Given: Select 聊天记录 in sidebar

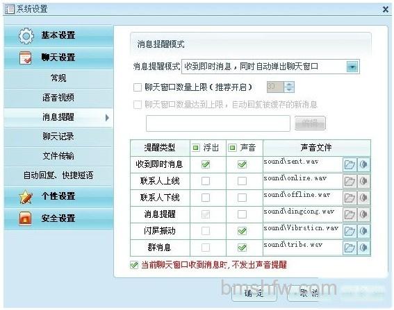Looking at the screenshot, I should [x=58, y=137].
